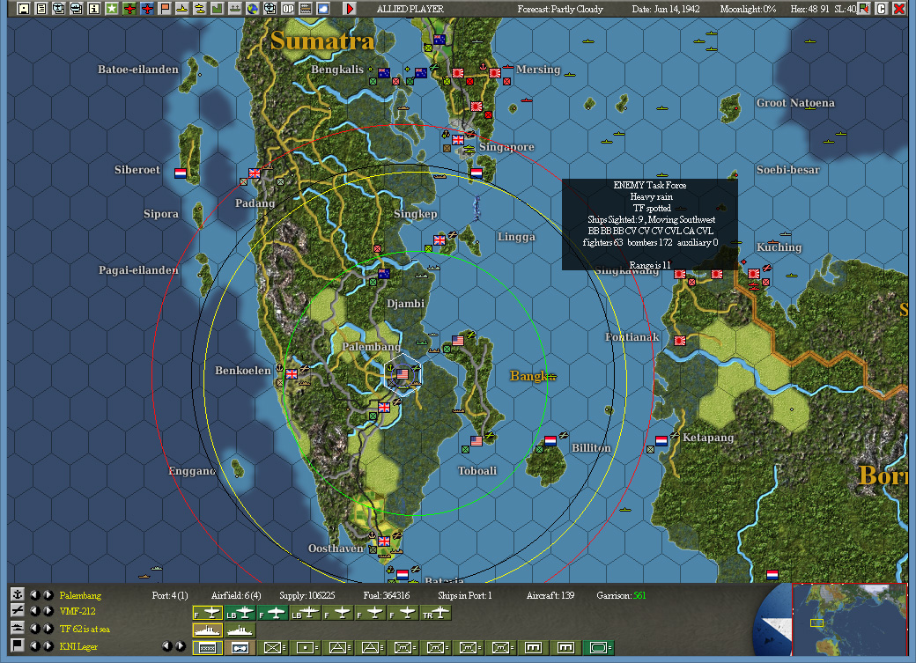This screenshot has height=663, width=916.
Task: Click the ENEMY Task Force info box
Action: [x=650, y=225]
